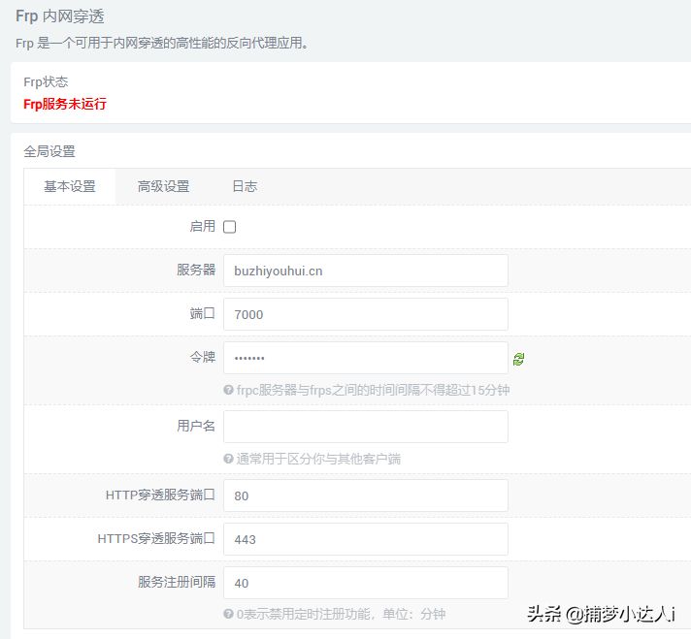Viewport: 691px width, 639px height.
Task: Click the green refresh icon beside the token field
Action: (518, 359)
